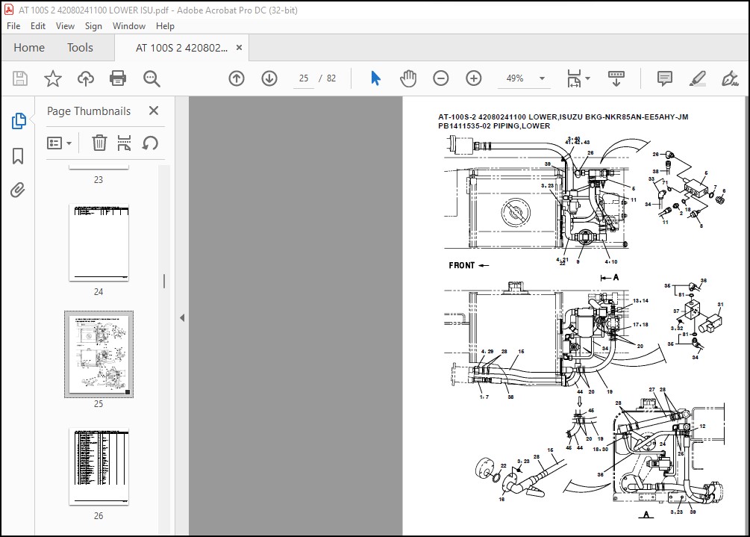Bookmark document with the star icon
Screen dimensions: 750x537
[53, 78]
